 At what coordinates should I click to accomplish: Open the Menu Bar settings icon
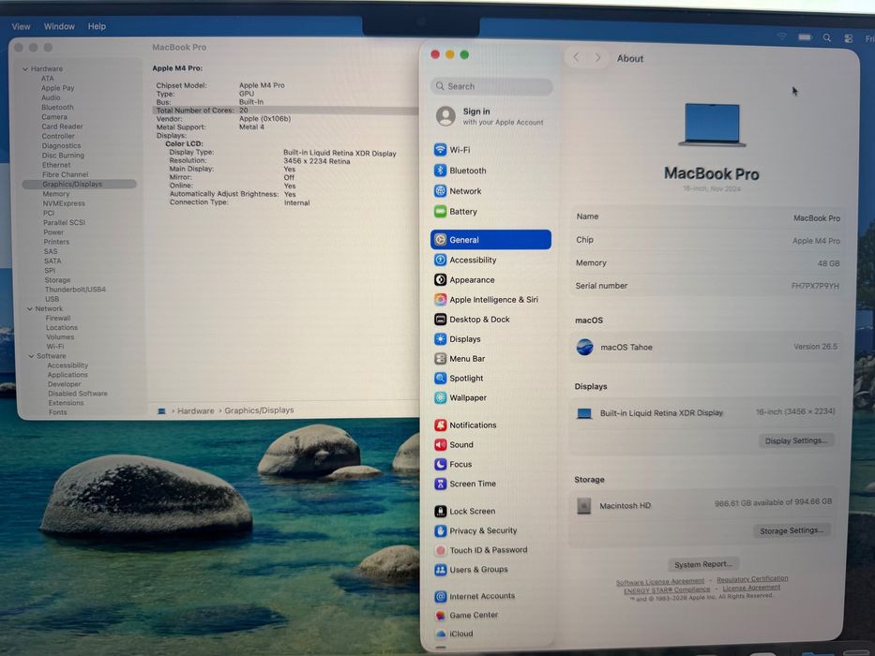[440, 359]
